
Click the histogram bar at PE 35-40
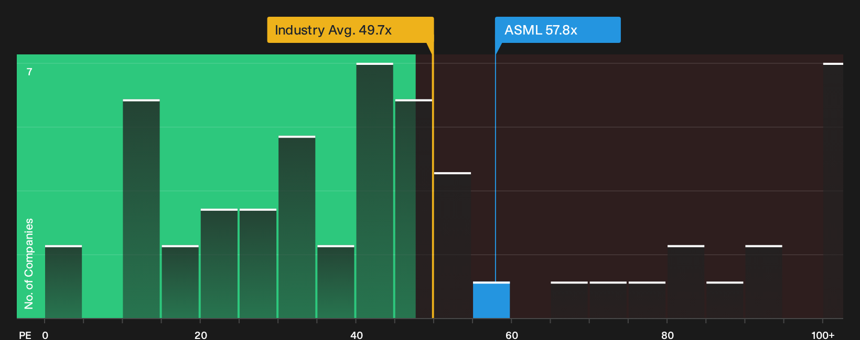336,282
